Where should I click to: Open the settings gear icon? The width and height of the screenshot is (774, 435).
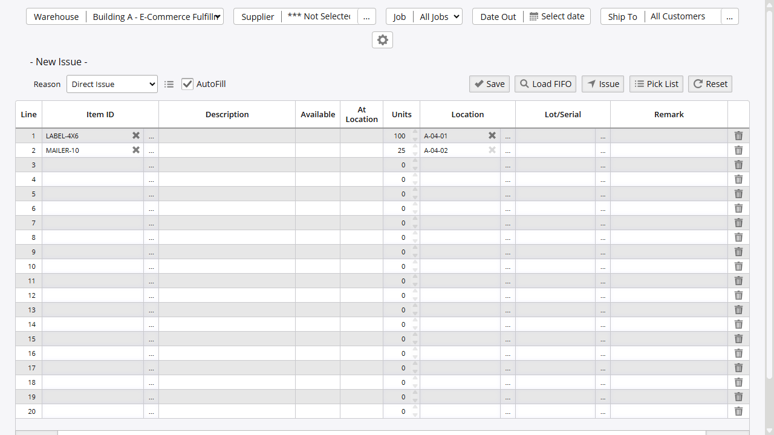pyautogui.click(x=382, y=40)
